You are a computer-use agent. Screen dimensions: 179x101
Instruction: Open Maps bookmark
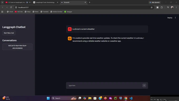coord(28,12)
